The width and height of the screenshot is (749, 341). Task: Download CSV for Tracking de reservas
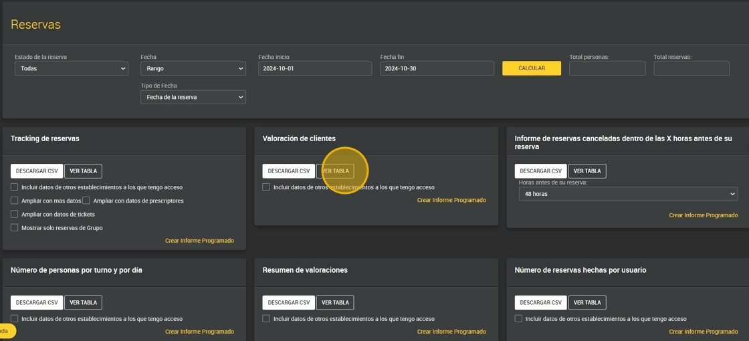(x=37, y=171)
